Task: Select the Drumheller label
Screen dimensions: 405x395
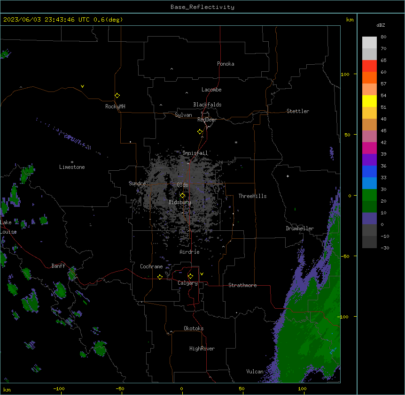Action: pyautogui.click(x=300, y=228)
